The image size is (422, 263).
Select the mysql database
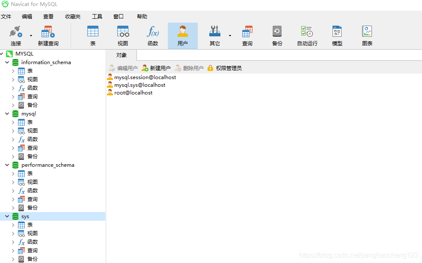coord(29,114)
